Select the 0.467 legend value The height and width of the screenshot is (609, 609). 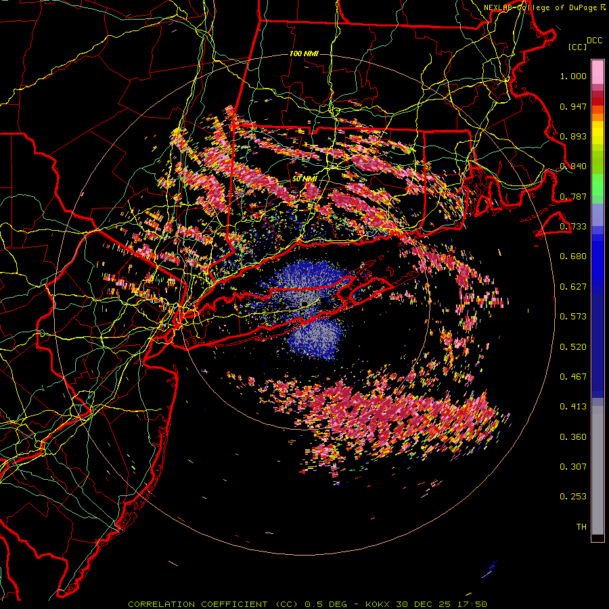click(x=573, y=377)
